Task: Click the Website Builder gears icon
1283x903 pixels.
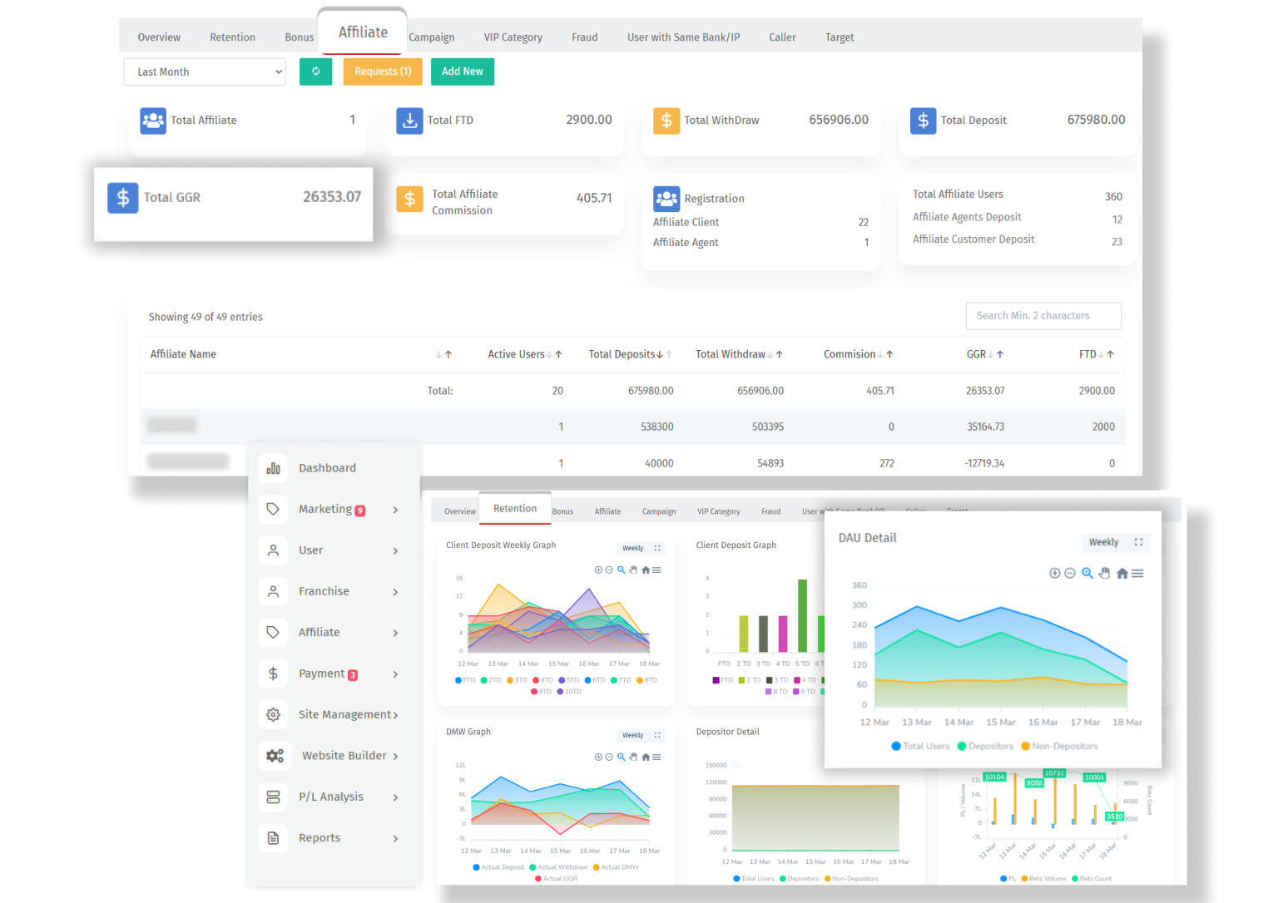Action: [275, 756]
